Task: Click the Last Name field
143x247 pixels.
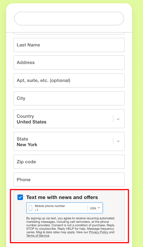Action: [69, 45]
